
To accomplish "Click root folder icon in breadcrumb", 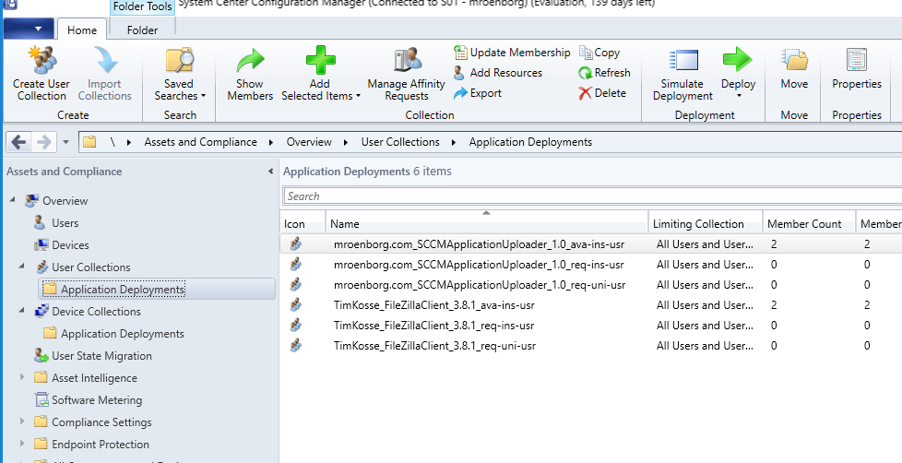I will coord(89,142).
